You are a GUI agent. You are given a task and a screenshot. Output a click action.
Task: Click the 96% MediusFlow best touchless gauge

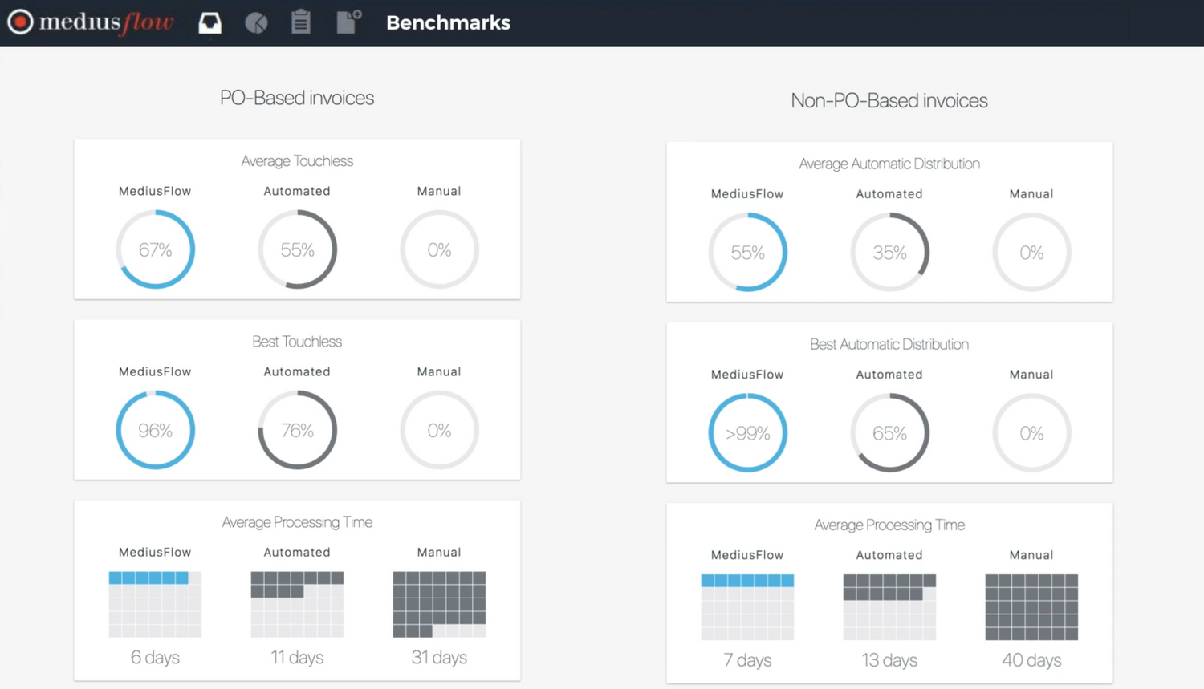pos(155,430)
